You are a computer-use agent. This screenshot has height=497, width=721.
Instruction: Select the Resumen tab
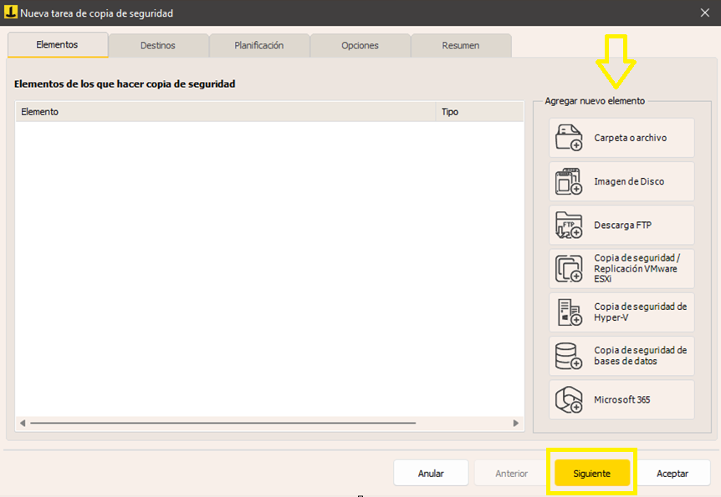(x=461, y=46)
